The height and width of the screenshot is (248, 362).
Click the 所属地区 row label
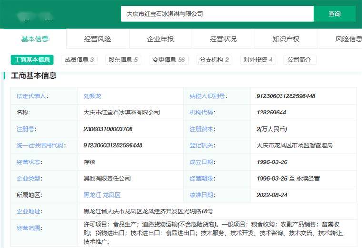(30, 195)
